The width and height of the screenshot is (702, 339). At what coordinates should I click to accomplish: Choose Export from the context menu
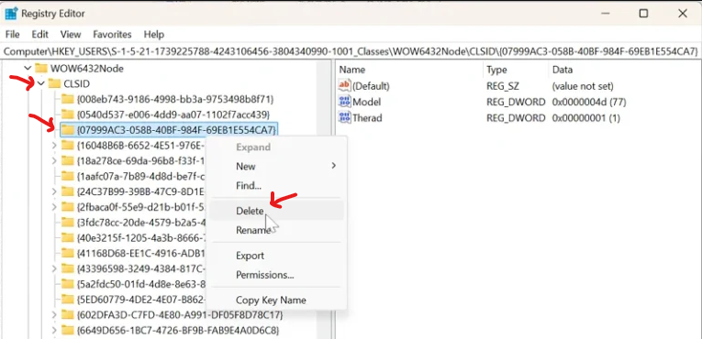[x=277, y=256]
